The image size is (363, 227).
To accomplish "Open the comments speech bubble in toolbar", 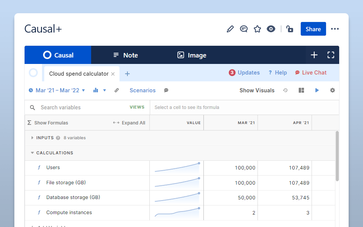I will click(x=166, y=90).
